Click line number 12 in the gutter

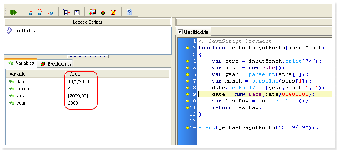193,114
